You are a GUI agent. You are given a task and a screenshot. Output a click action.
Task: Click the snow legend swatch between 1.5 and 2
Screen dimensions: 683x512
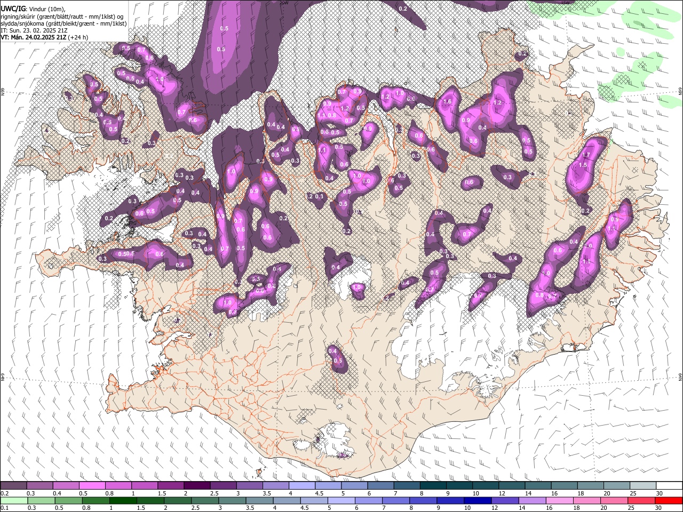[170, 485]
